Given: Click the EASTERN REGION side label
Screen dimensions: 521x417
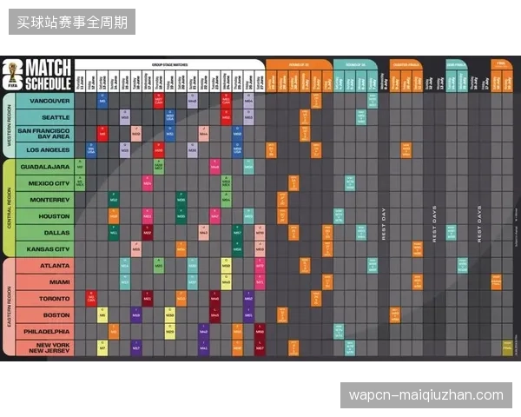Looking at the screenshot, I should pyautogui.click(x=9, y=307).
